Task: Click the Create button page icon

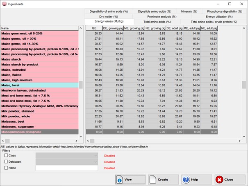Action: 153,179
